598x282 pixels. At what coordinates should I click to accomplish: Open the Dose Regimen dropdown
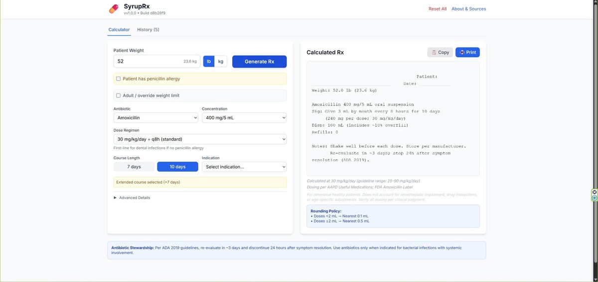pos(200,139)
